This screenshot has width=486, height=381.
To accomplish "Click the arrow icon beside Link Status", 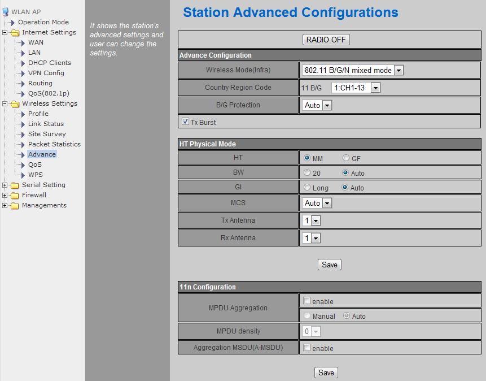I will click(23, 124).
